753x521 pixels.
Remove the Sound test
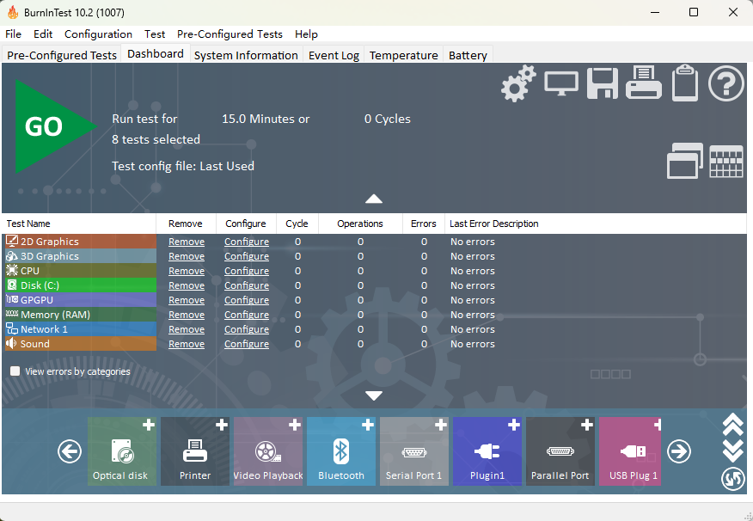[x=187, y=344]
